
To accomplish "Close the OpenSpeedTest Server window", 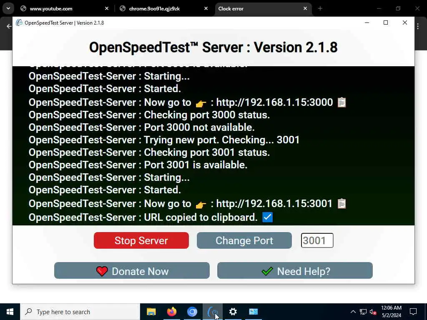I will point(404,22).
